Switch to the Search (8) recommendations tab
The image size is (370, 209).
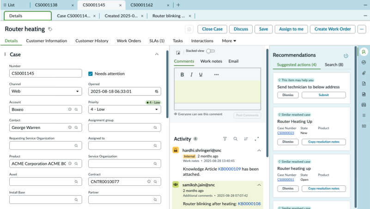pyautogui.click(x=334, y=65)
